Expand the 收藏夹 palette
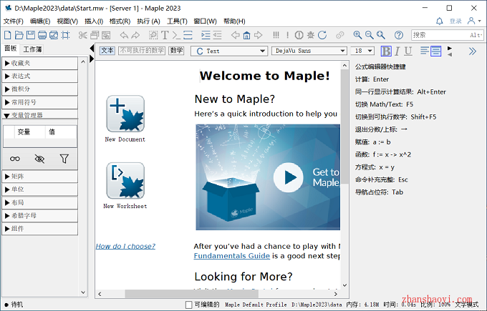 (x=40, y=63)
